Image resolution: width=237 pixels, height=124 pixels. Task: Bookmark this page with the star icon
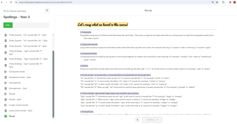click(x=217, y=2)
